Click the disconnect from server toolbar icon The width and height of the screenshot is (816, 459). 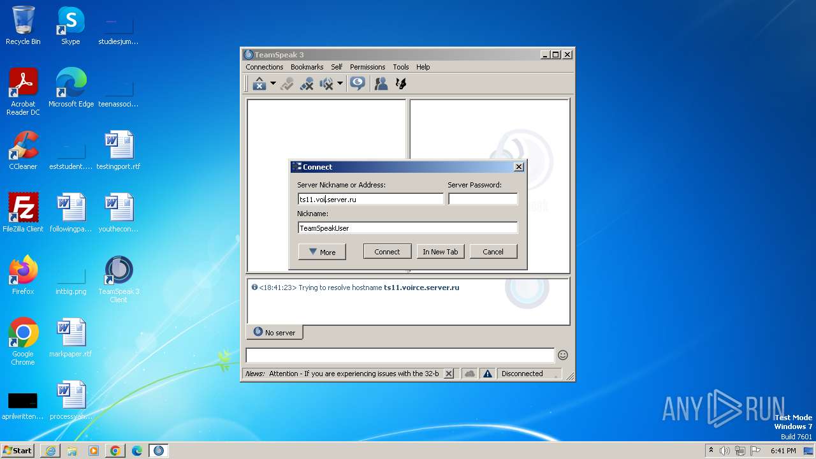coord(259,84)
